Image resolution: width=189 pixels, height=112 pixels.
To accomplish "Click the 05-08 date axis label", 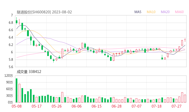I will point(17,106).
